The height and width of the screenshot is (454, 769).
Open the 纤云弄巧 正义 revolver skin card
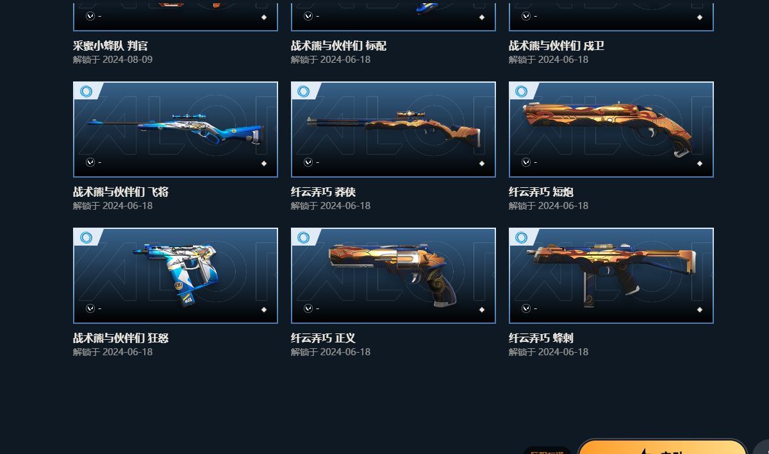393,276
